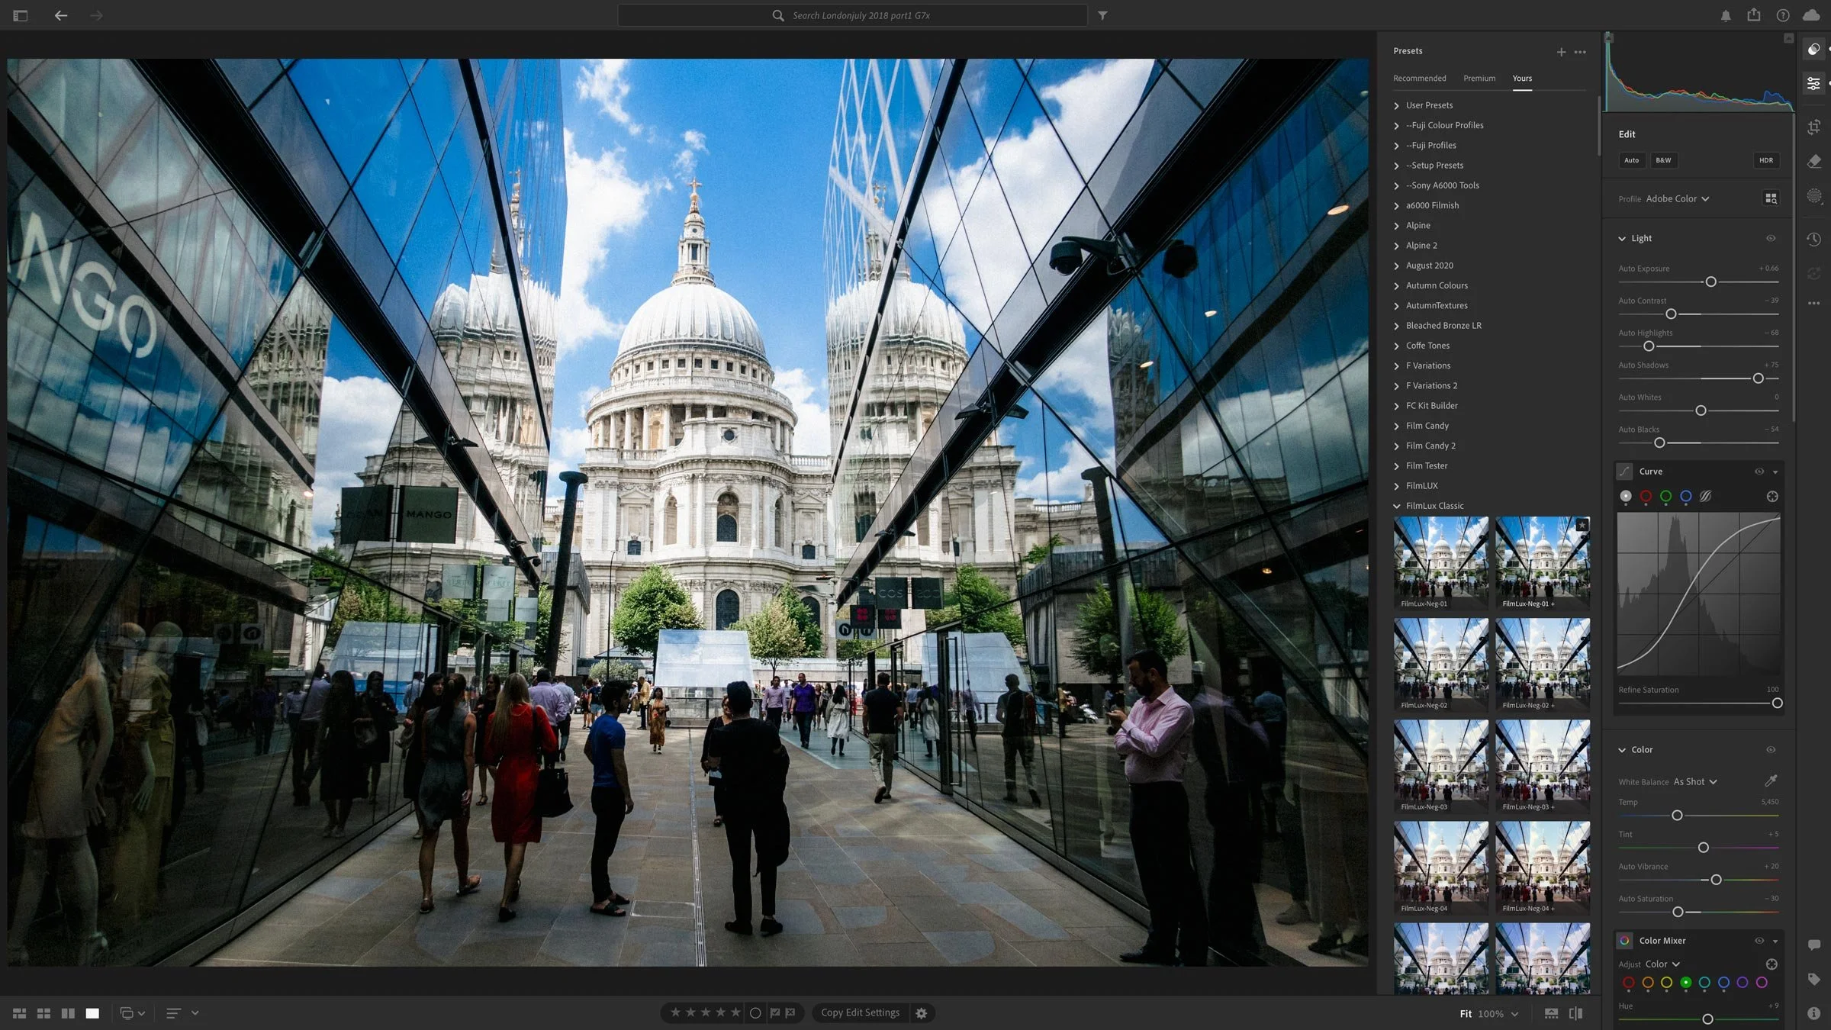
Task: Switch to detail single-photo view
Action: pyautogui.click(x=92, y=1013)
